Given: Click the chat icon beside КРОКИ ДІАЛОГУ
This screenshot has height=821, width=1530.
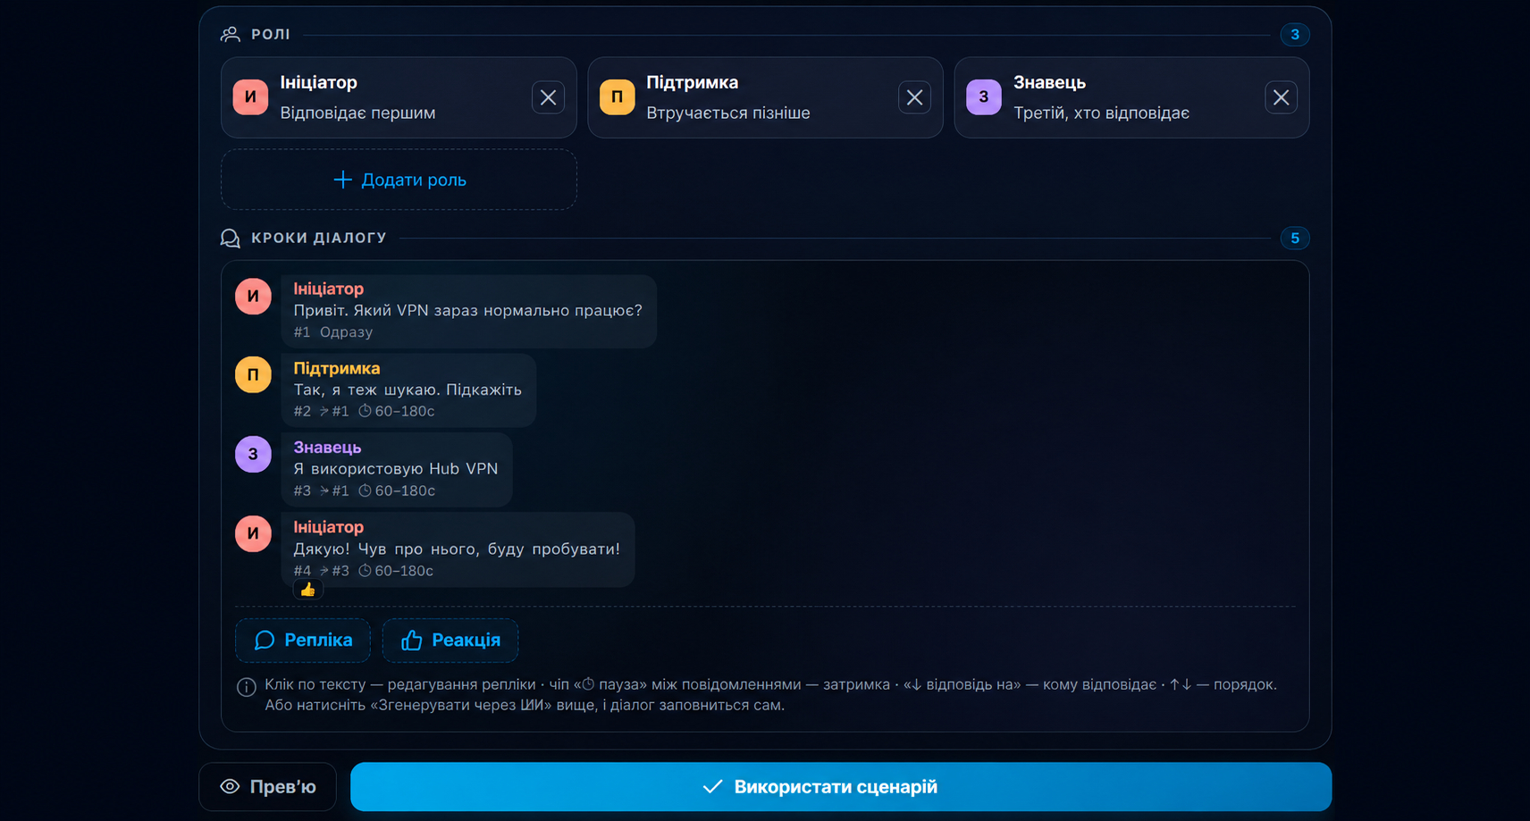Looking at the screenshot, I should click(x=231, y=238).
